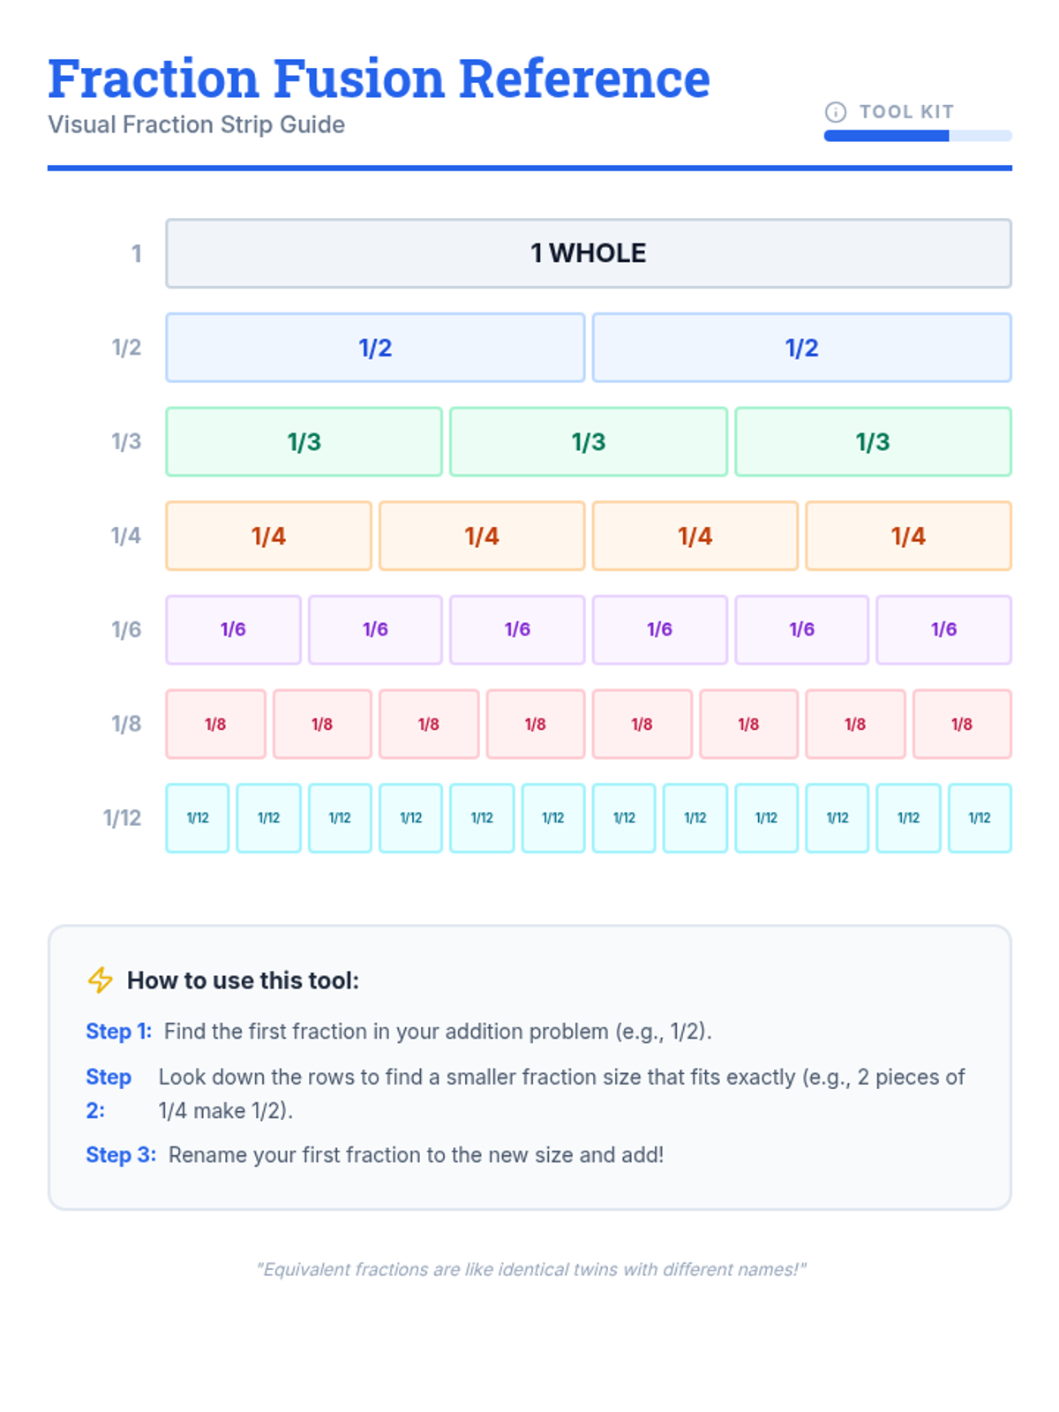Click the Fraction Fusion Reference title
Screen dimensions: 1059x1412
tap(379, 79)
